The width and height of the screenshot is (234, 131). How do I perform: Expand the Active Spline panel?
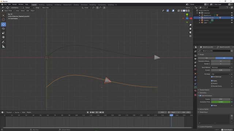coord(204,109)
